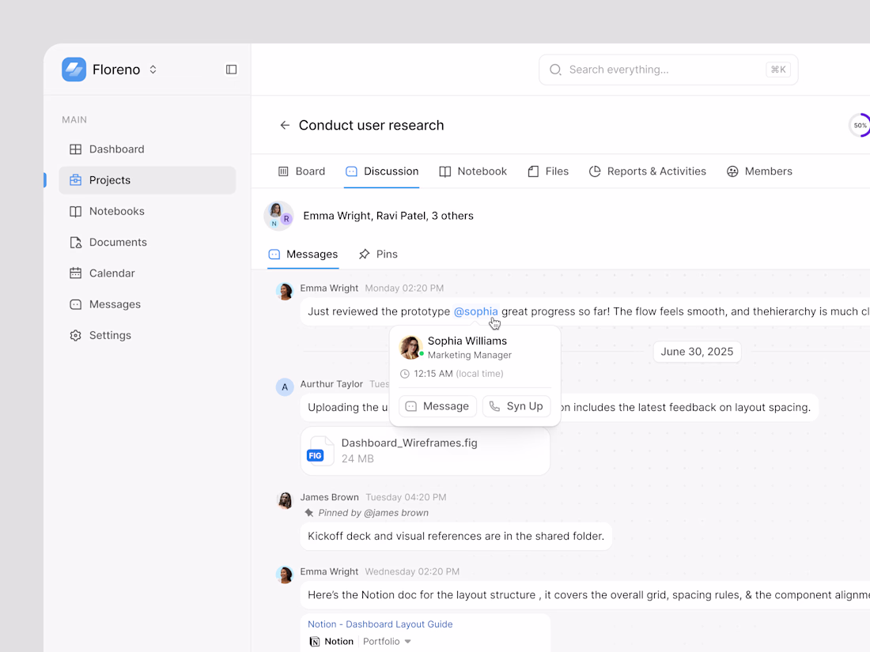
Task: Open the Floreno workspace switcher chevrons
Action: click(x=153, y=70)
